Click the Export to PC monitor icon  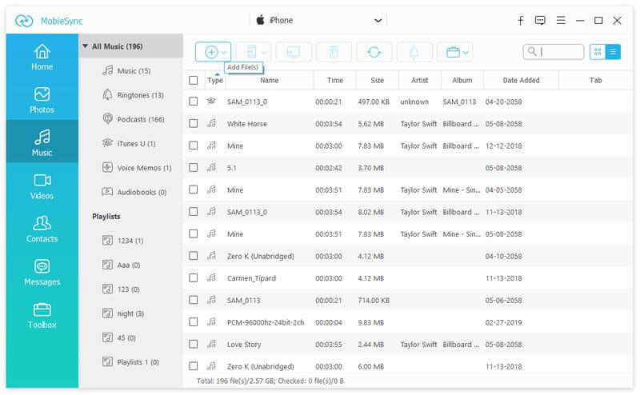pos(294,52)
